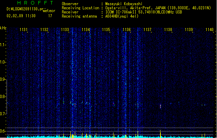The height and width of the screenshot is (138, 217).
Task: Click time axis label 1134
Action: point(86,30)
